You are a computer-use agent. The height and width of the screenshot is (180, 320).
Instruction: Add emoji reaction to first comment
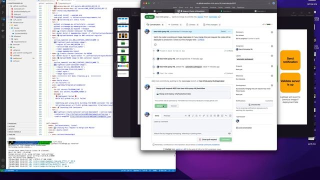point(155,44)
